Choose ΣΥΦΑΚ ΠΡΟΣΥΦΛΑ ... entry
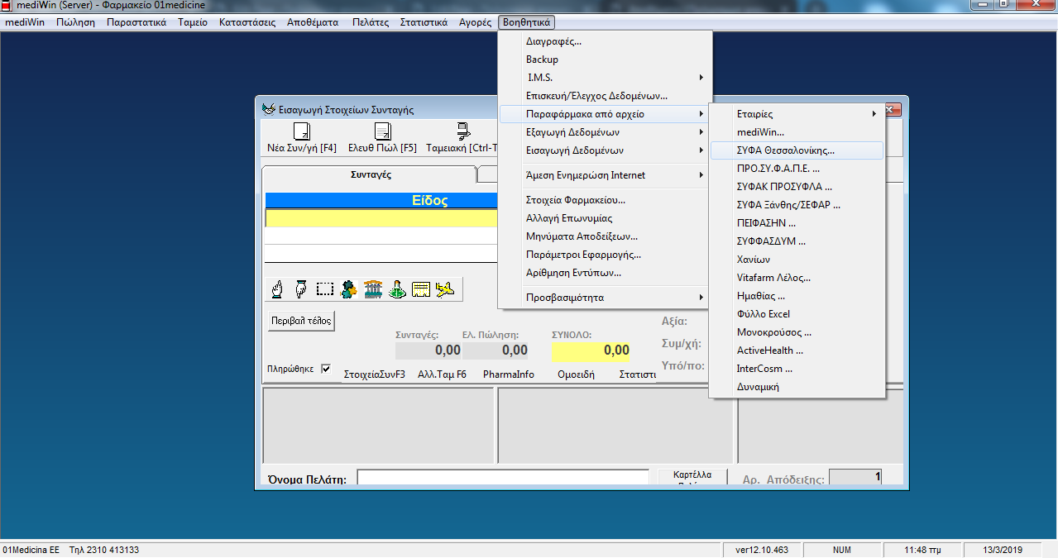This screenshot has width=1058, height=558. 797,187
